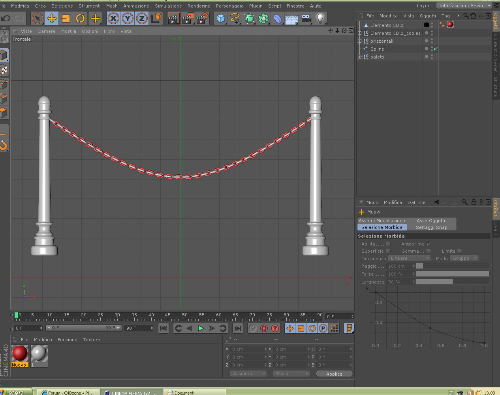Open the Modo Gruppo dropdown
Screen dimensions: 500x395
click(x=464, y=258)
